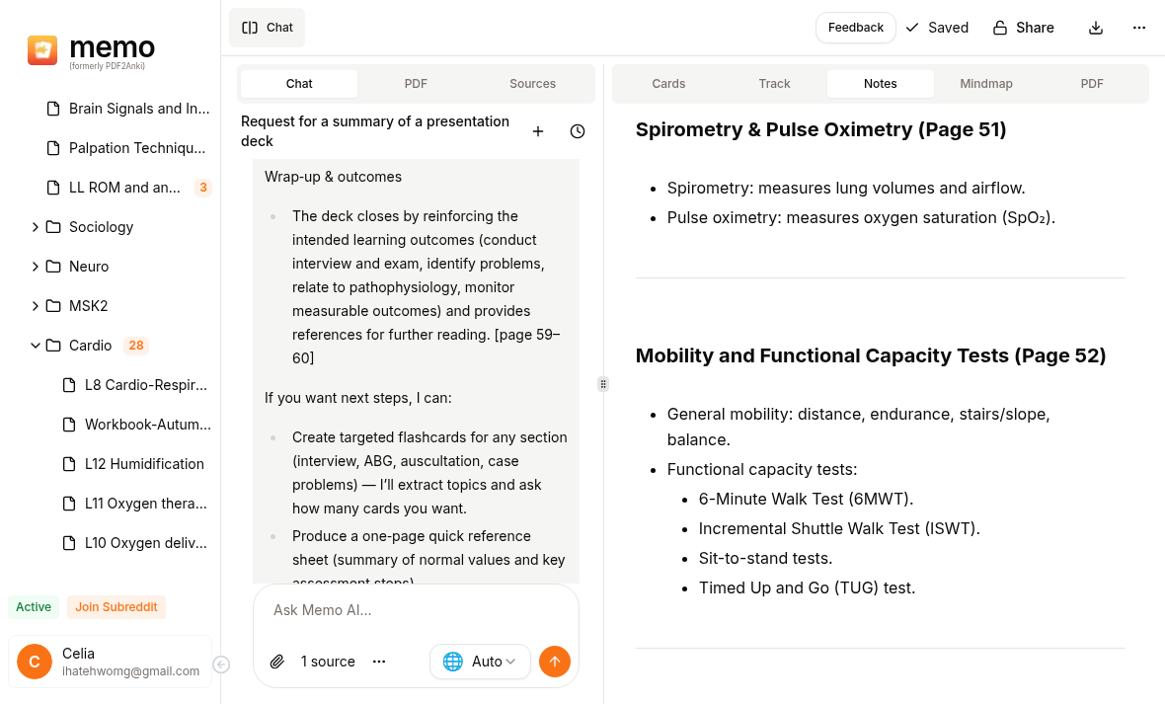
Task: Switch to the Mindmap tab
Action: tap(986, 84)
